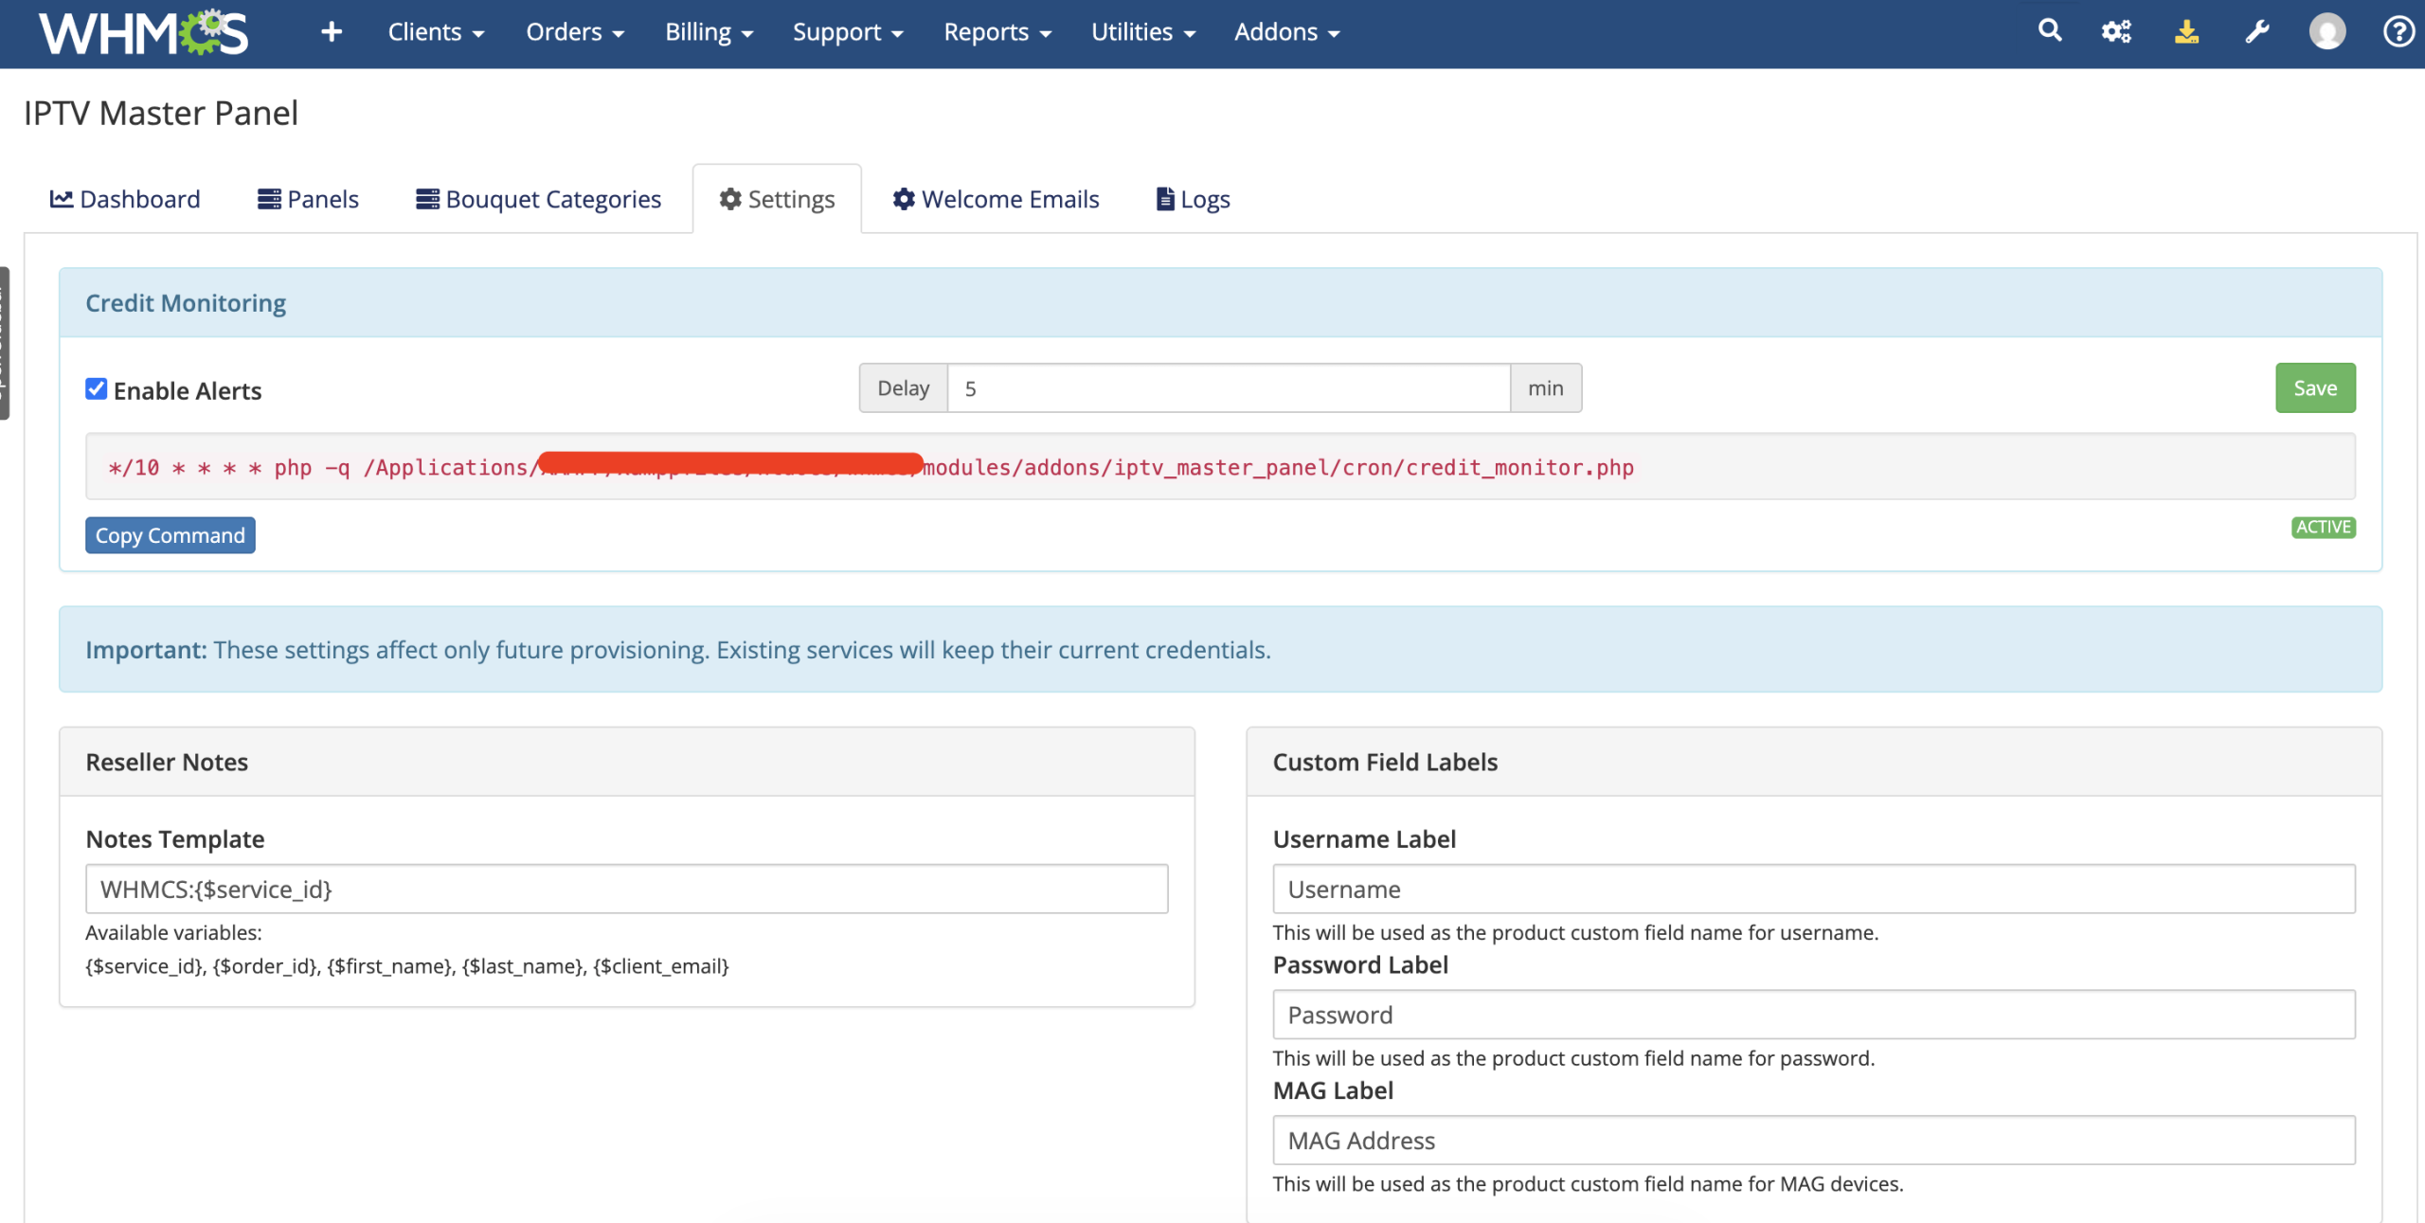2425x1223 pixels.
Task: Click the green Save button
Action: point(2315,388)
